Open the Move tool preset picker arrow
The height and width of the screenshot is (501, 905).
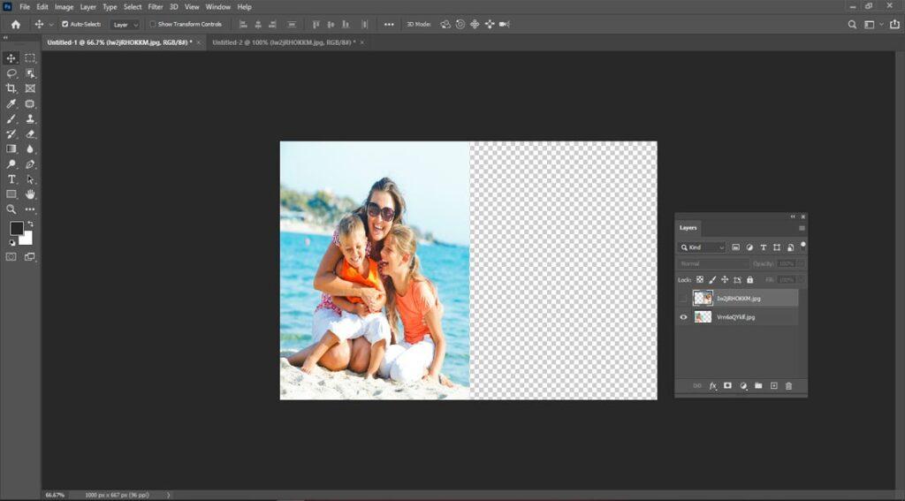coord(50,24)
